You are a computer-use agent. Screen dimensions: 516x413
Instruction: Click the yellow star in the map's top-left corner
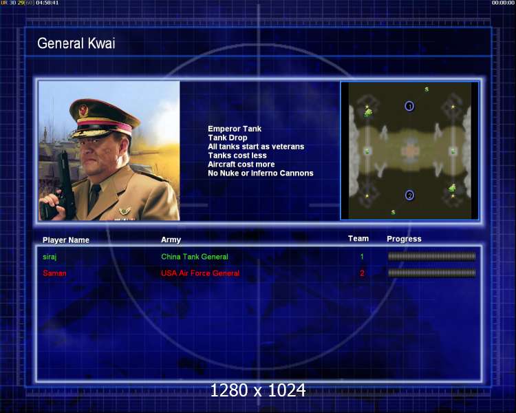coord(367,107)
